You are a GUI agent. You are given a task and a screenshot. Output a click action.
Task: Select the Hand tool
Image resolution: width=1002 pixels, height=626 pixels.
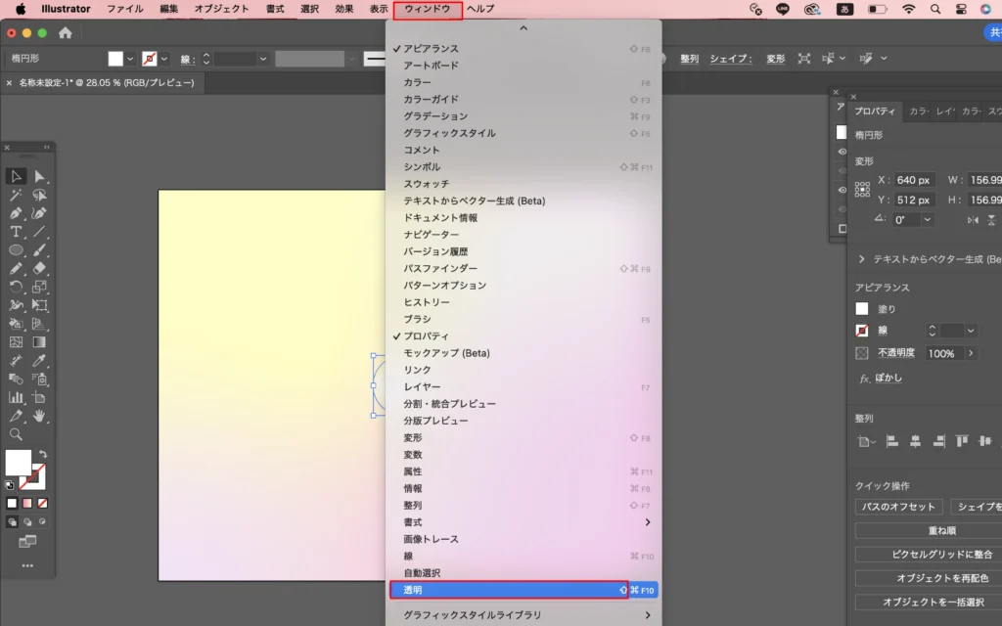click(x=40, y=416)
